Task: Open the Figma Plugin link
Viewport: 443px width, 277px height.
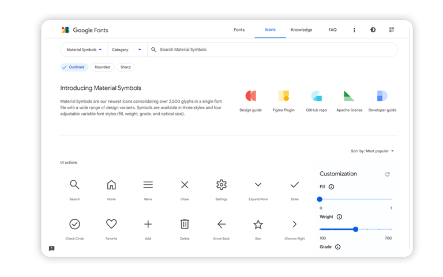Action: 283,101
